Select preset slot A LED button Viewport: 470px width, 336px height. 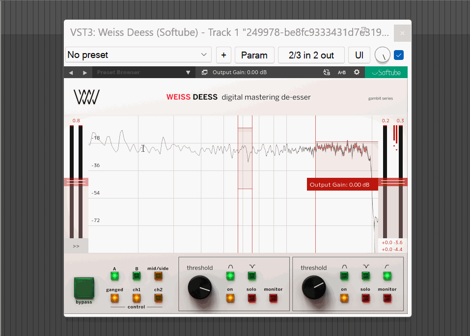tap(114, 276)
